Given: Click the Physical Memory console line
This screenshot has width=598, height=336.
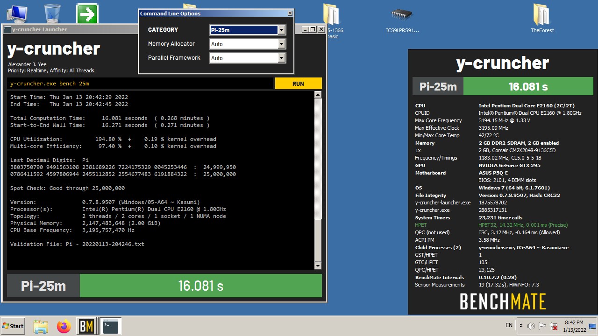Looking at the screenshot, I should pos(85,223).
